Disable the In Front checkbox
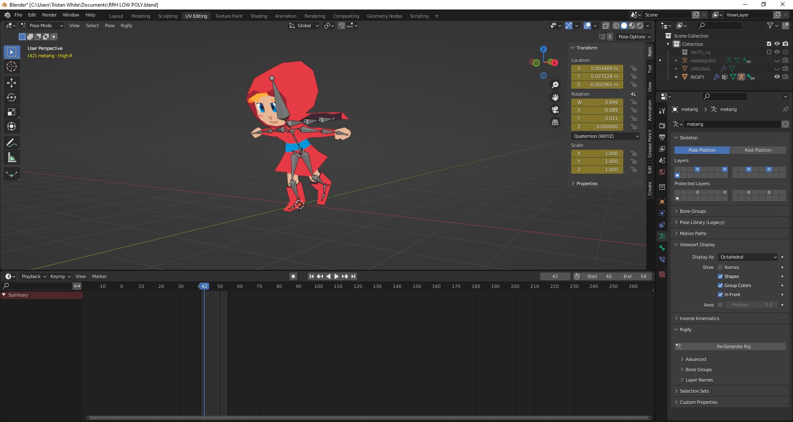This screenshot has height=422, width=793. (720, 295)
